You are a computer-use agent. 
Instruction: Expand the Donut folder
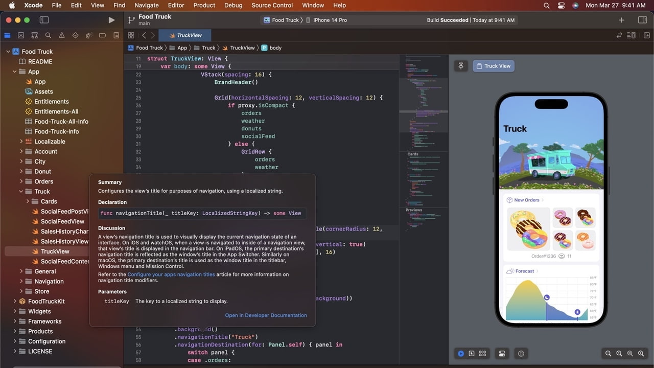point(21,171)
